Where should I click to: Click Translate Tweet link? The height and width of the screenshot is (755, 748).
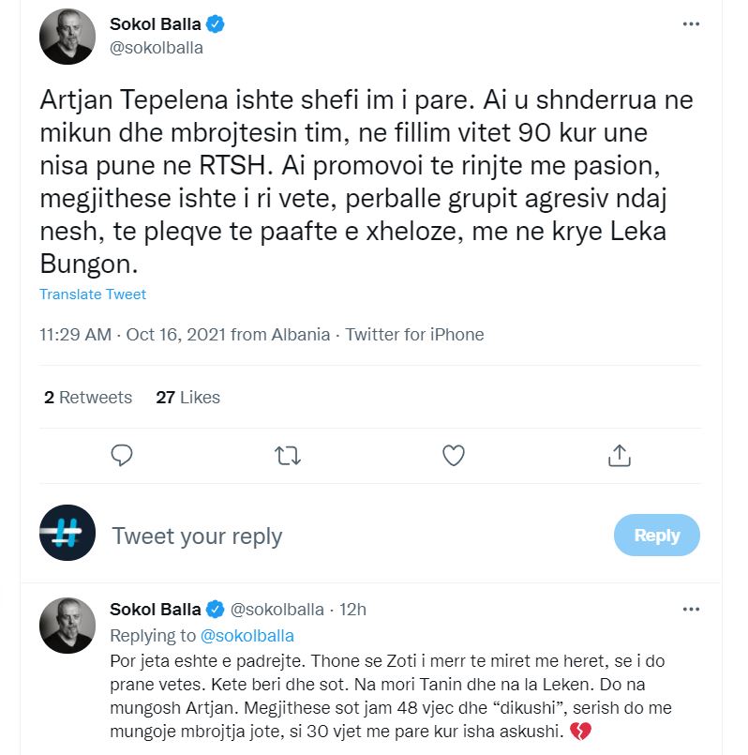click(93, 294)
